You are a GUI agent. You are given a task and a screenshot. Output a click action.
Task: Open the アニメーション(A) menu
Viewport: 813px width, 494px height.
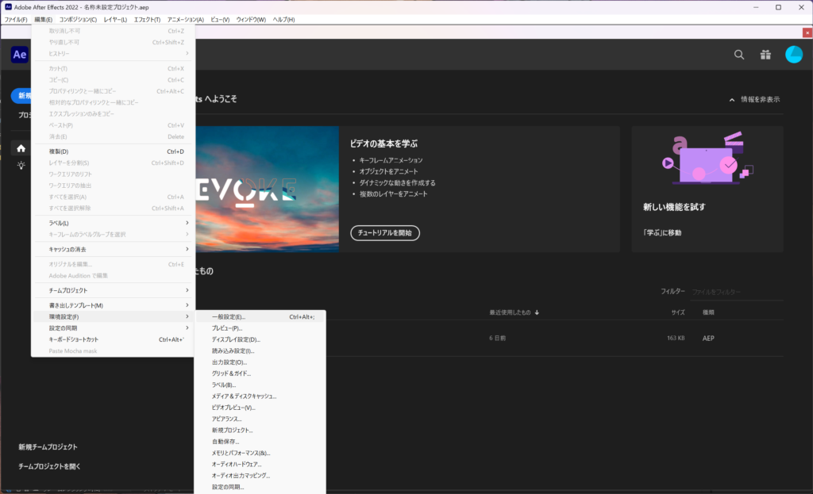pos(186,20)
